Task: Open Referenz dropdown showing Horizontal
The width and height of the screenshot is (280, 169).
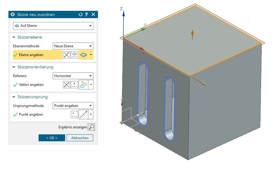Action: tap(73, 76)
